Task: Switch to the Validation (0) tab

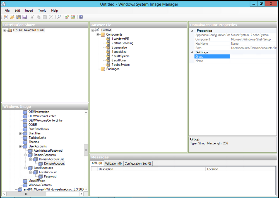Action: pos(113,164)
